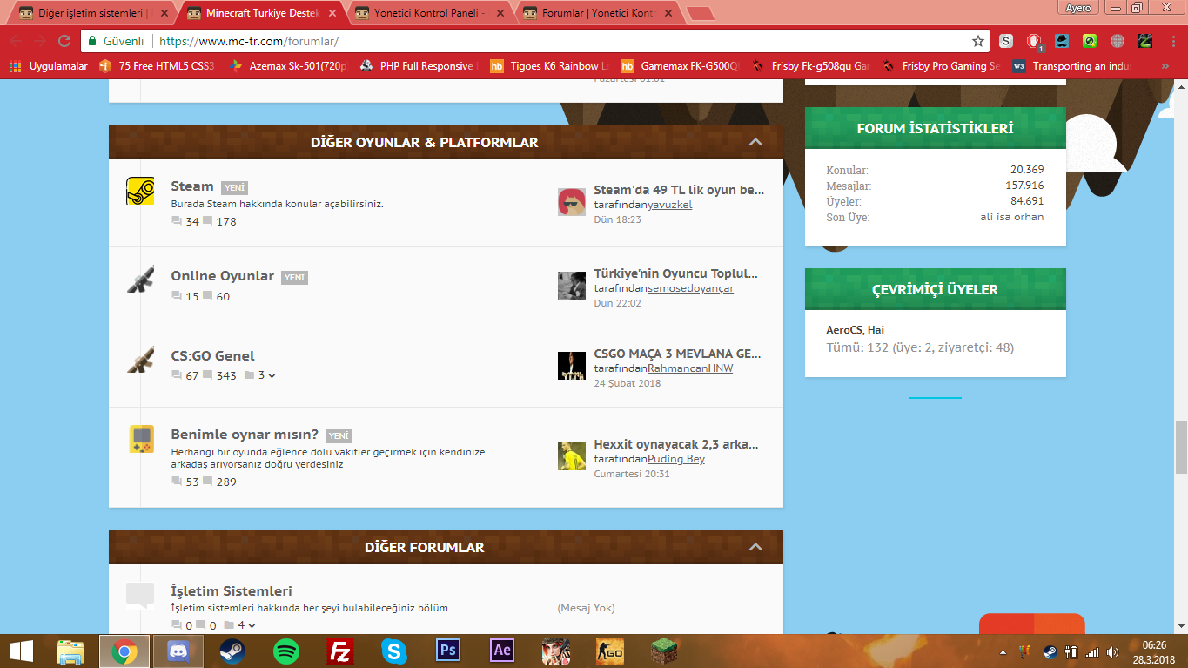1188x668 pixels.
Task: Open CS:GO from the taskbar
Action: click(x=610, y=651)
